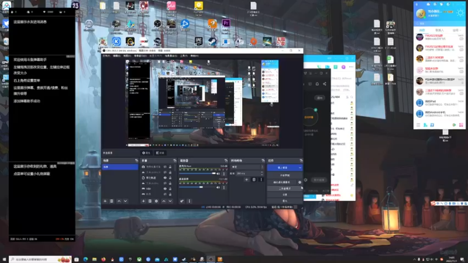Viewport: 468px width, 263px height.
Task: Open the highlighted gray conversation in QQ list
Action: click(x=439, y=81)
